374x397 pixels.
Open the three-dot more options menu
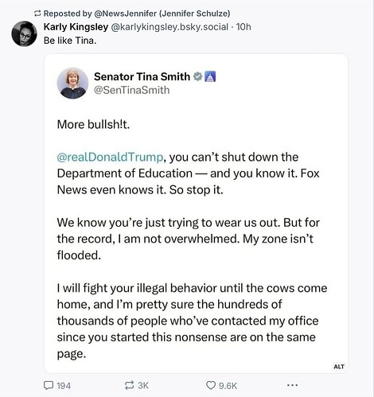point(292,385)
